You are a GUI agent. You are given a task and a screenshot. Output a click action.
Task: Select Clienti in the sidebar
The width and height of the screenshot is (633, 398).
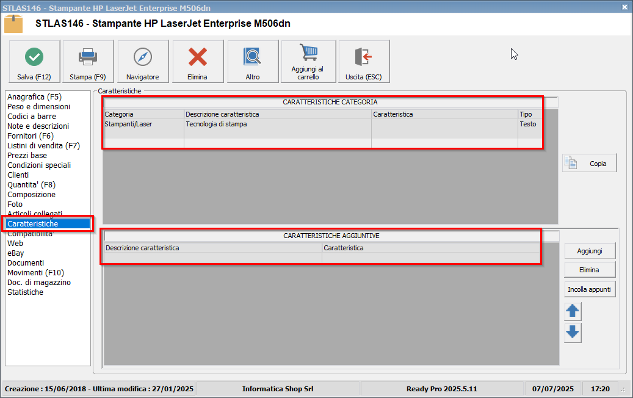18,175
